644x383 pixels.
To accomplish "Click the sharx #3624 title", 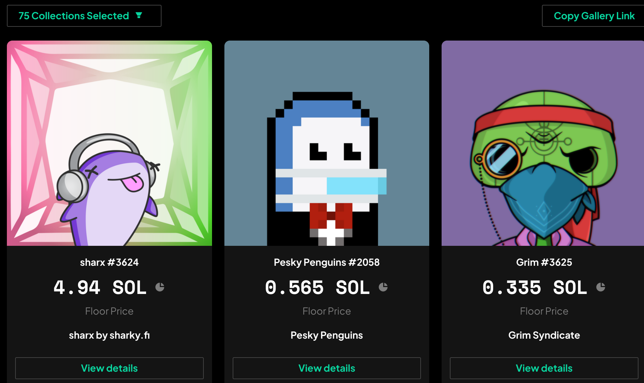I will pos(109,262).
